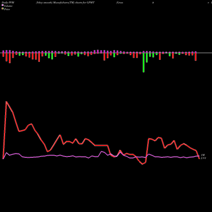Click the lowest dip of the red price line
Screen dimensions: 212x212
[x=142, y=164]
